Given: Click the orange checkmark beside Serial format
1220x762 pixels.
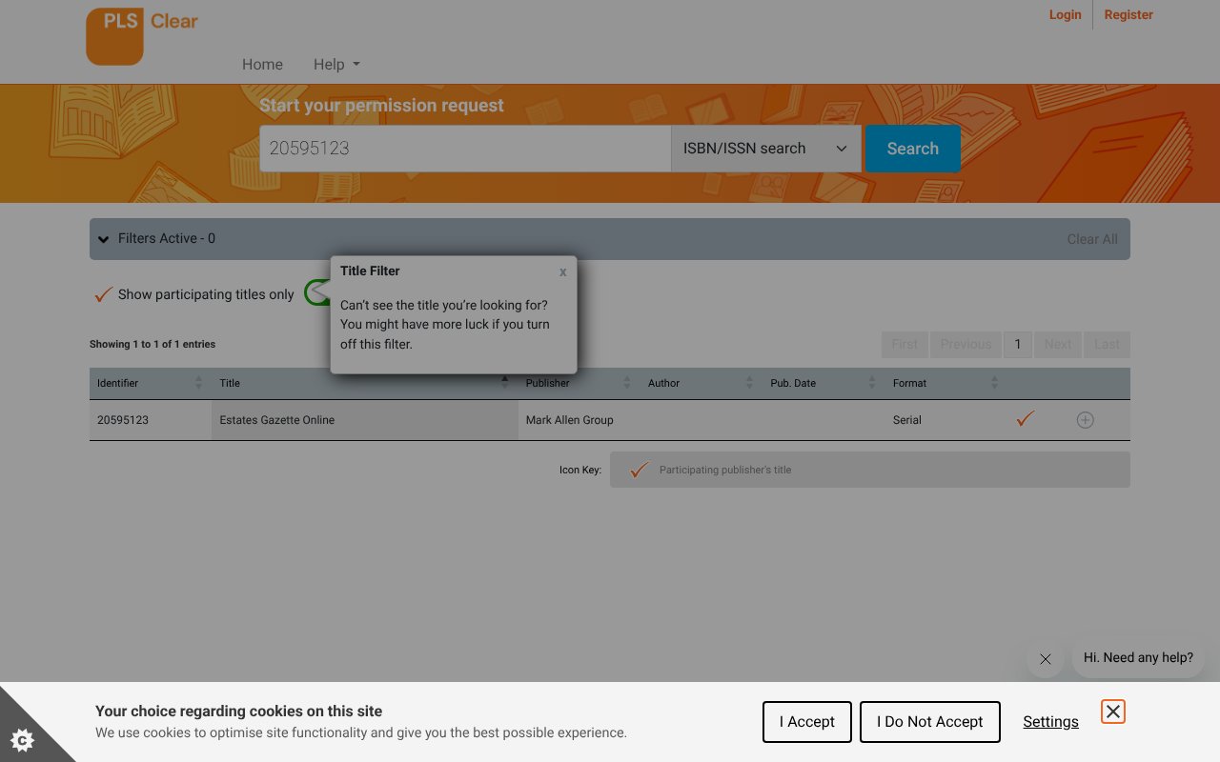Looking at the screenshot, I should tap(1025, 418).
